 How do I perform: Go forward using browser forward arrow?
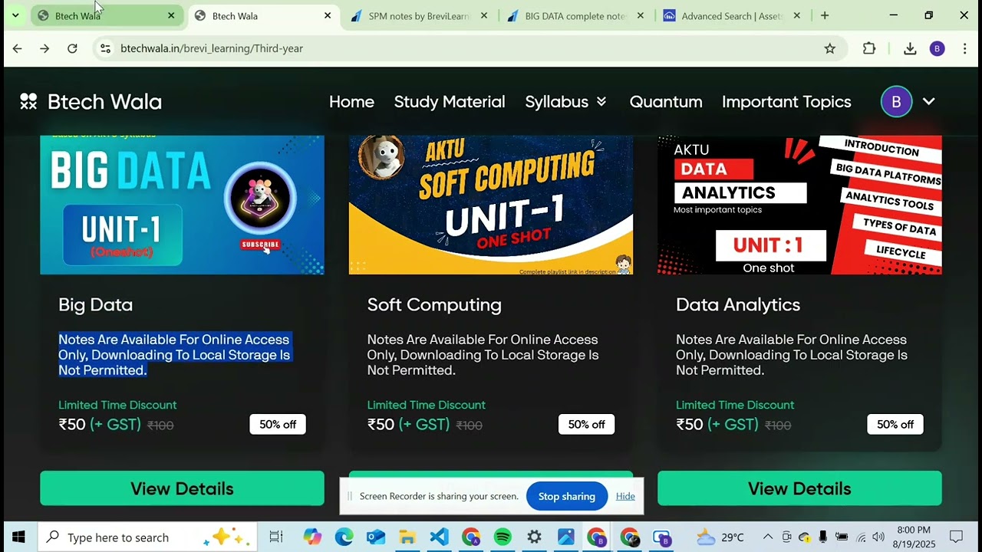44,48
